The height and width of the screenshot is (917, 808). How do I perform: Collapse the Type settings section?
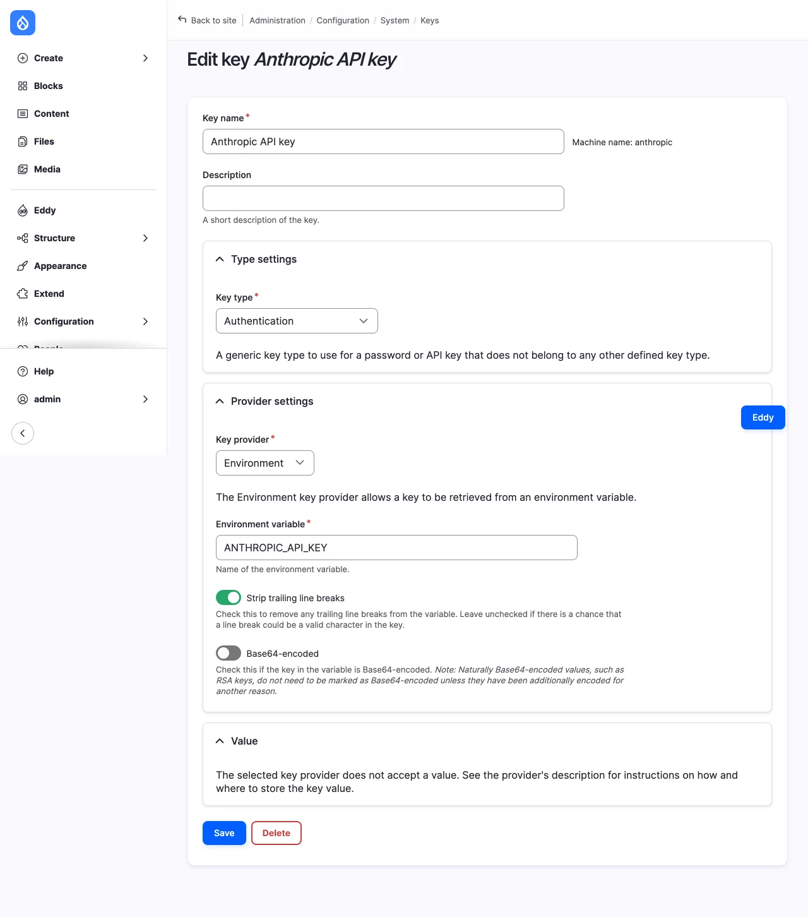pyautogui.click(x=220, y=260)
